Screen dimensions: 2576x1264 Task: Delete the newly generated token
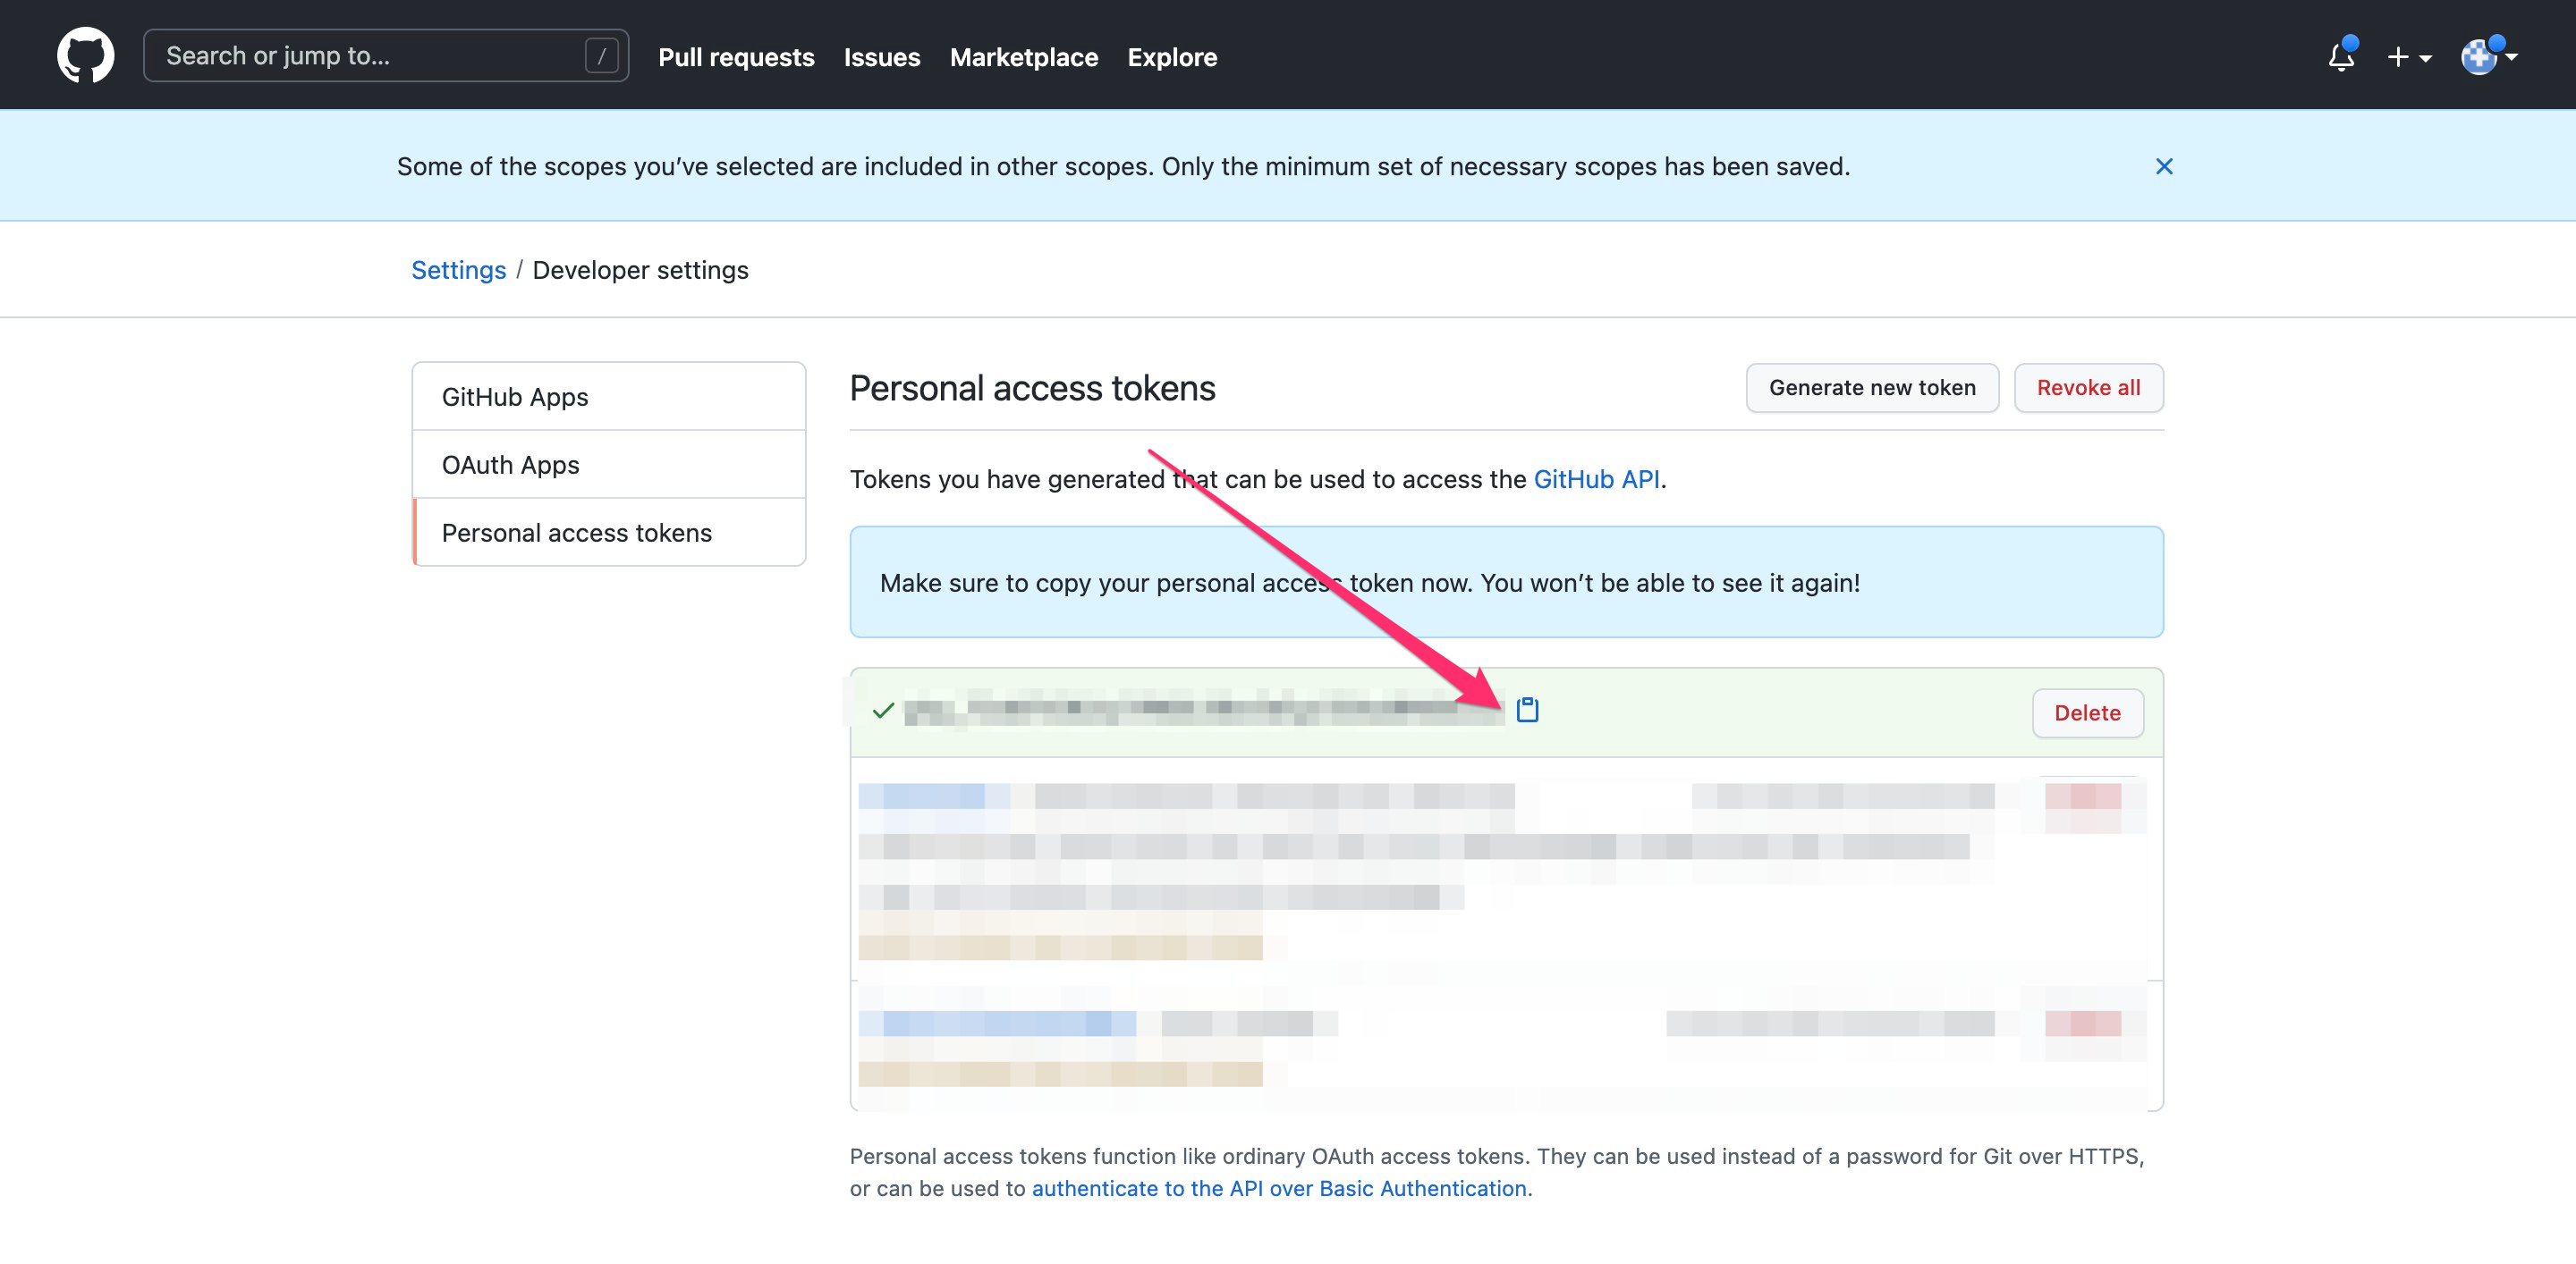pos(2087,712)
